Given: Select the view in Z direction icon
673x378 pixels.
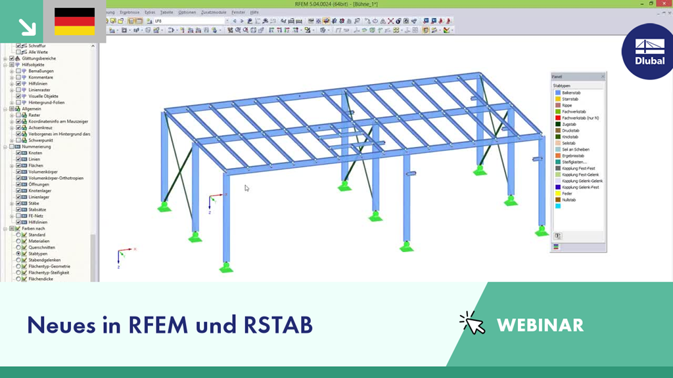Looking at the screenshot, I should click(287, 30).
